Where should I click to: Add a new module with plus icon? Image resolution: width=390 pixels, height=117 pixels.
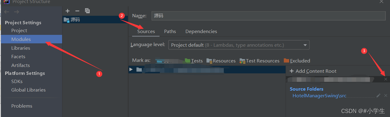pyautogui.click(x=68, y=11)
